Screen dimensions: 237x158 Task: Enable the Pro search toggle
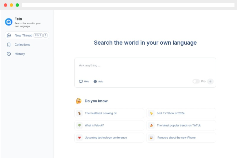[x=196, y=81]
